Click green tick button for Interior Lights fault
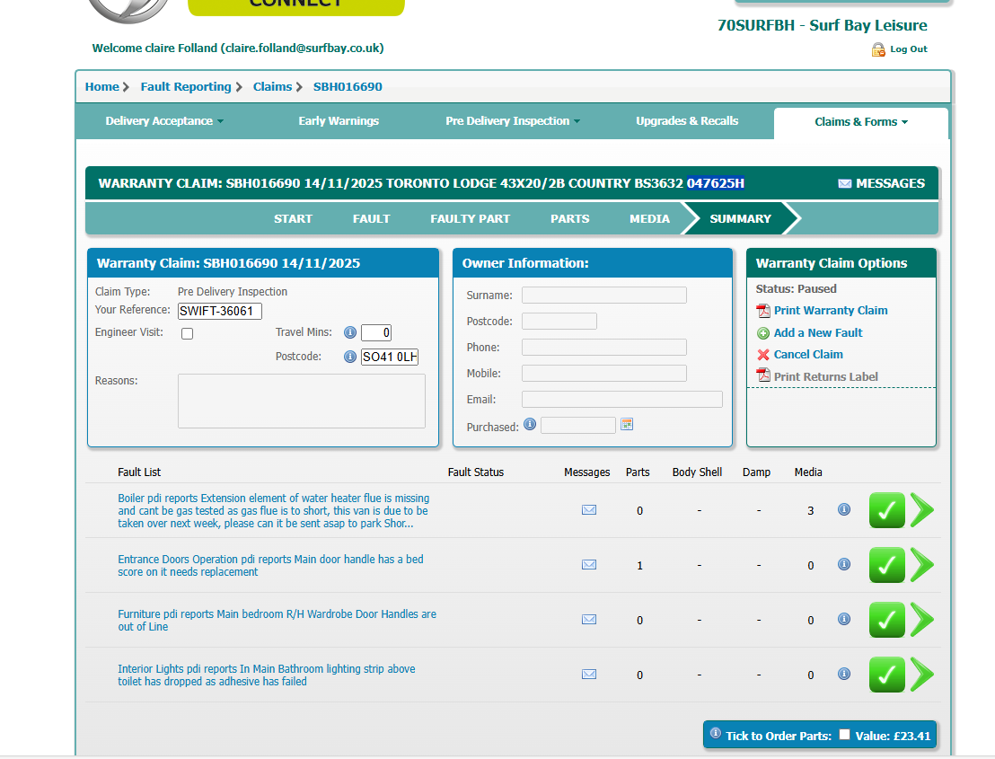 [x=887, y=675]
